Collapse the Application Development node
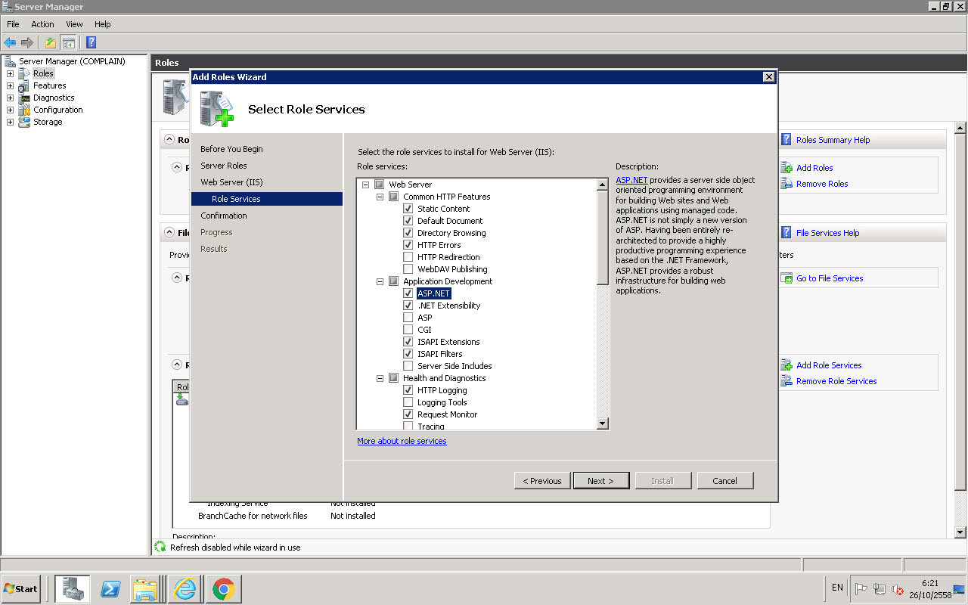 click(380, 281)
